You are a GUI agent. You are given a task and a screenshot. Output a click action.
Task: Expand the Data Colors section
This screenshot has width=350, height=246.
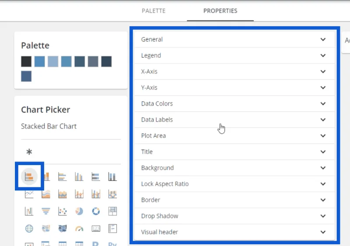[x=234, y=104]
